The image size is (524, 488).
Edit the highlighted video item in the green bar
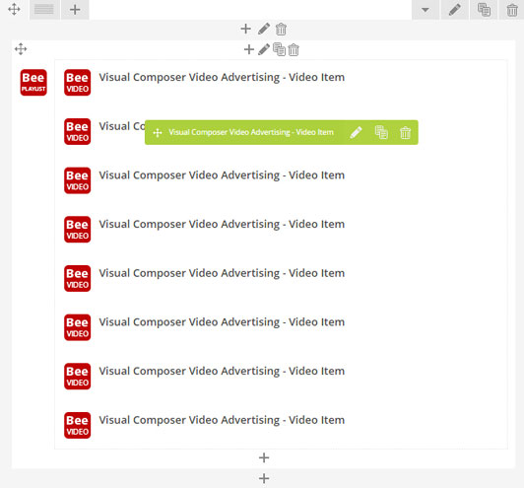tap(356, 132)
